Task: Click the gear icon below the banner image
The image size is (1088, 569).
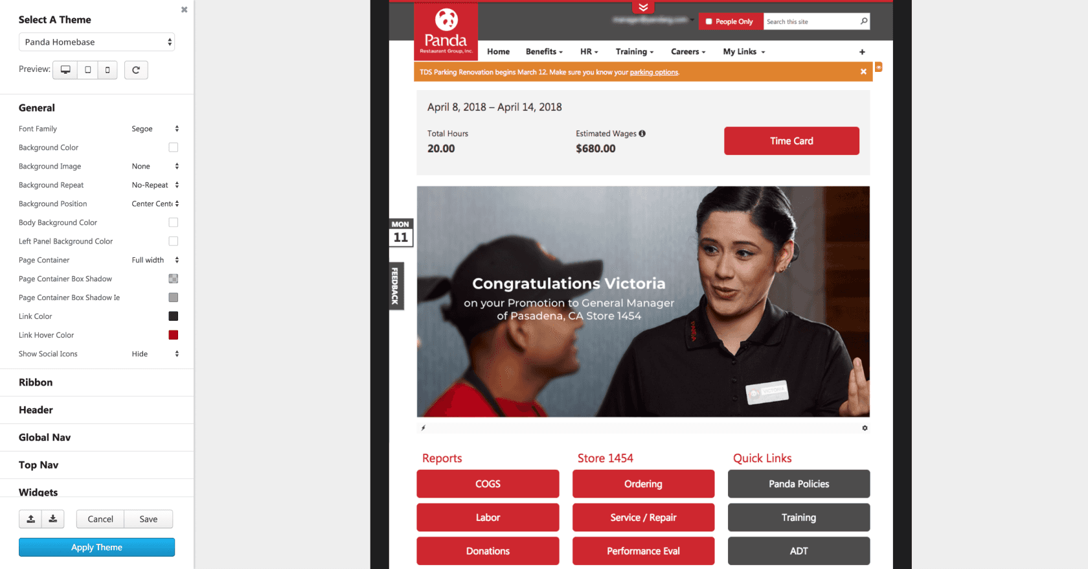Action: (x=865, y=428)
